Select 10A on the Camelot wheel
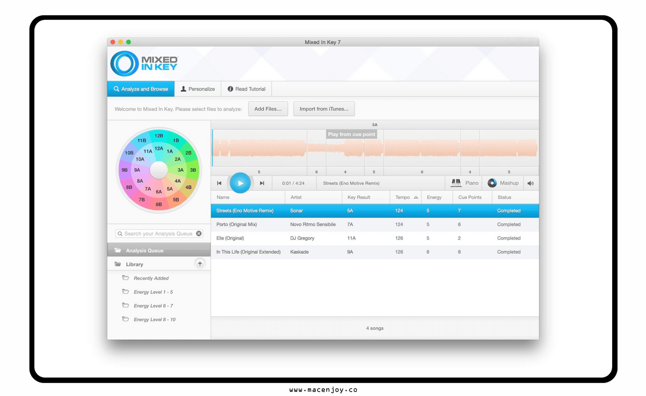646x396 pixels. tap(140, 159)
